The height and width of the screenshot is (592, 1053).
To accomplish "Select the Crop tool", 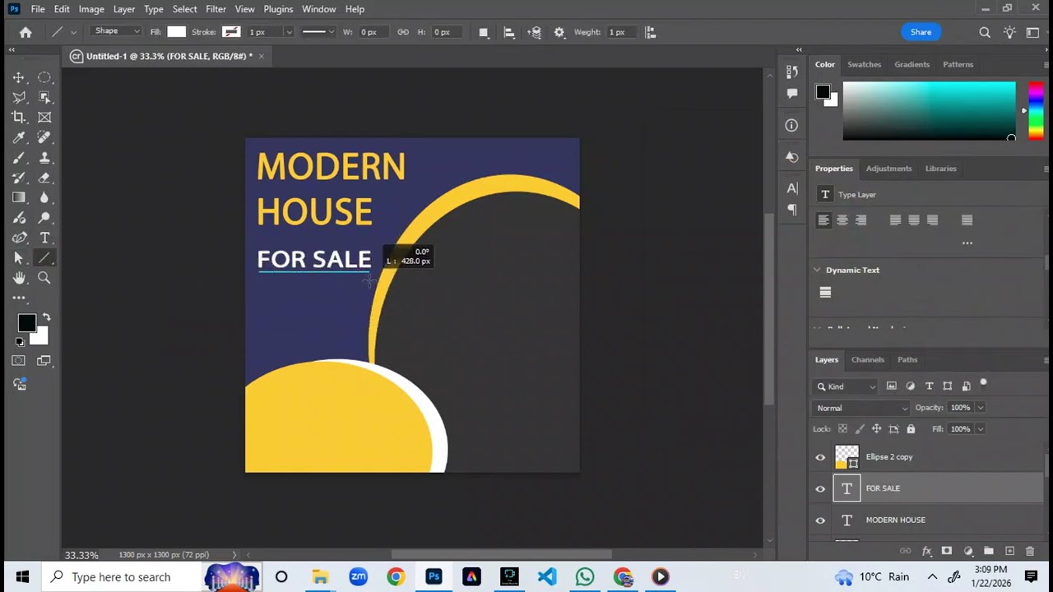I will tap(19, 118).
